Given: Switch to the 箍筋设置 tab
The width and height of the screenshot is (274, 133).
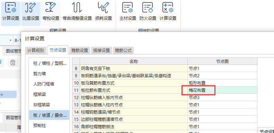Looking at the screenshot, I should (x=80, y=51).
